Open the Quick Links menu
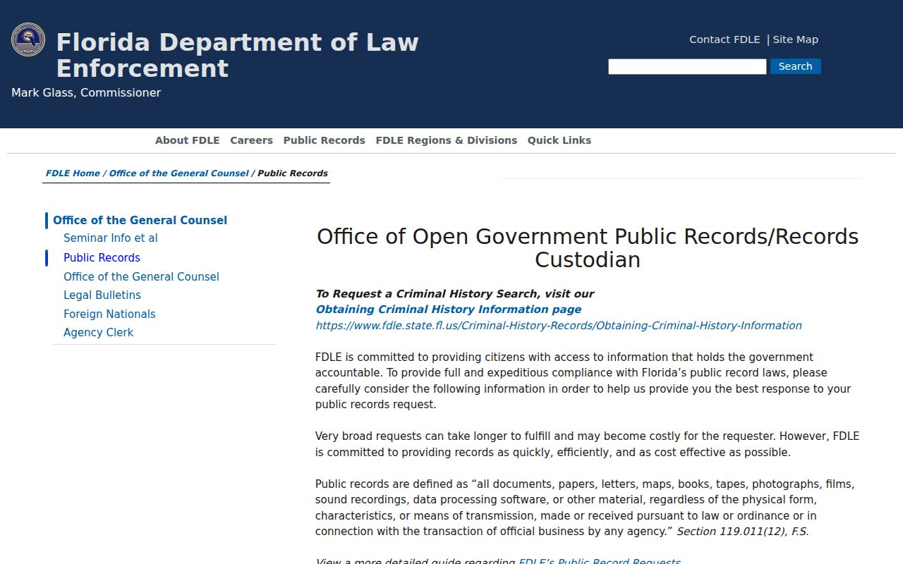The height and width of the screenshot is (564, 903). pyautogui.click(x=559, y=140)
